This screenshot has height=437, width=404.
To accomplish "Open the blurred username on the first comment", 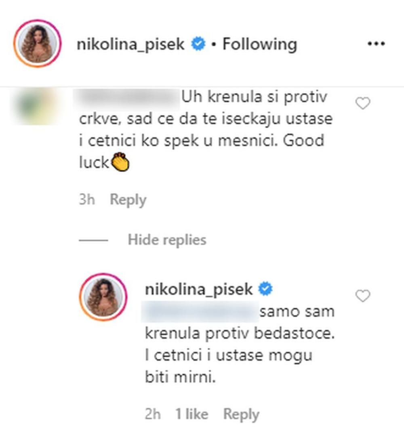I will pos(128,97).
